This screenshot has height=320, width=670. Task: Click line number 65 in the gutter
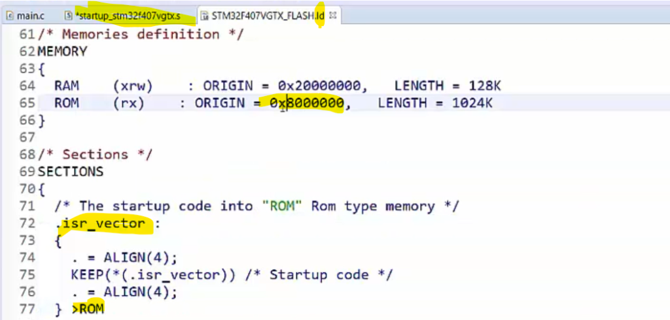click(27, 103)
